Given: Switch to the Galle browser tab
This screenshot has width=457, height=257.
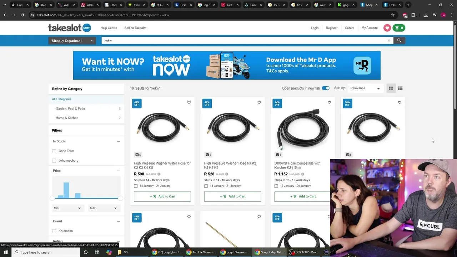Looking at the screenshot, I should 253,5.
